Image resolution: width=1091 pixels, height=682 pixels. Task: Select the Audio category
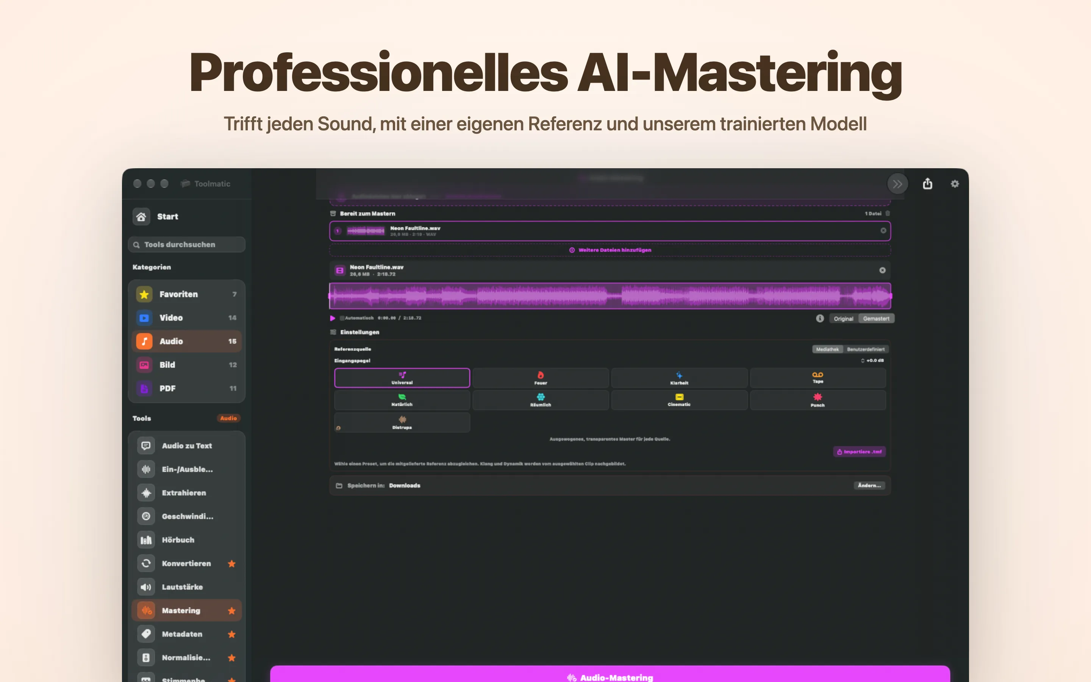(187, 341)
